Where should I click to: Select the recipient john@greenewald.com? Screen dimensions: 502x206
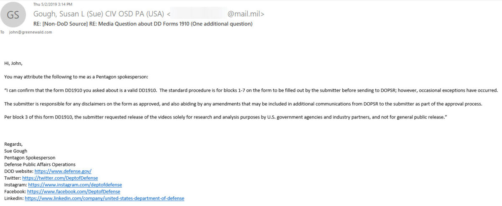(x=31, y=32)
